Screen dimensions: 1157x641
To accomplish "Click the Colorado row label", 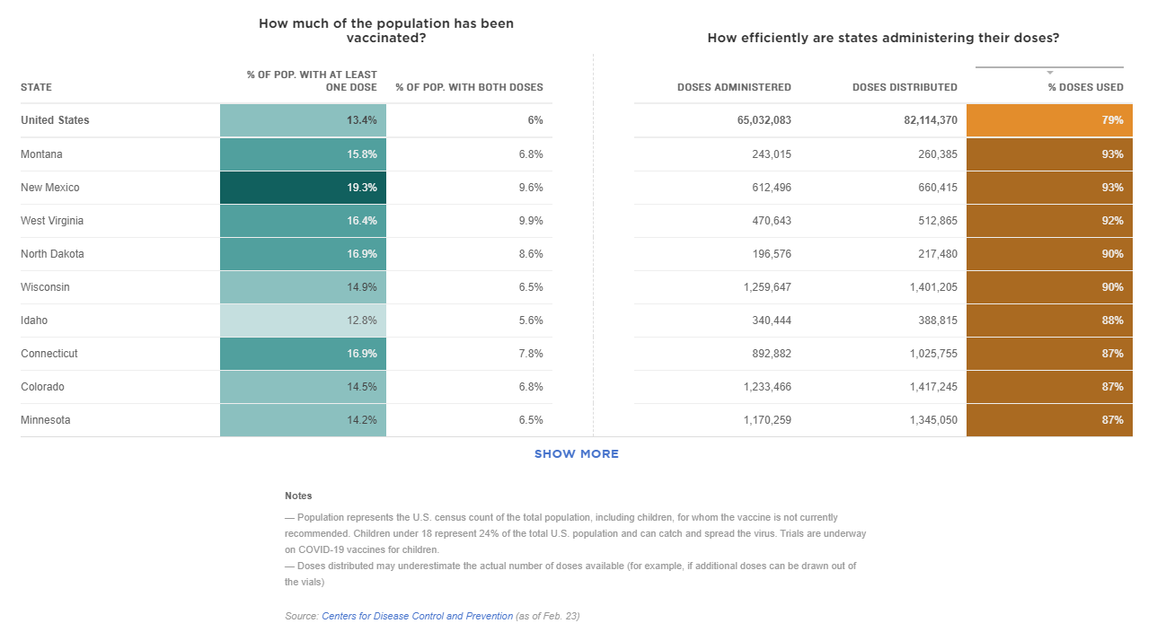I will (42, 387).
